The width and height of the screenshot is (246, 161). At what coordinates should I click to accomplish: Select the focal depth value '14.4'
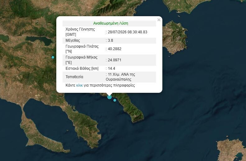click(111, 69)
